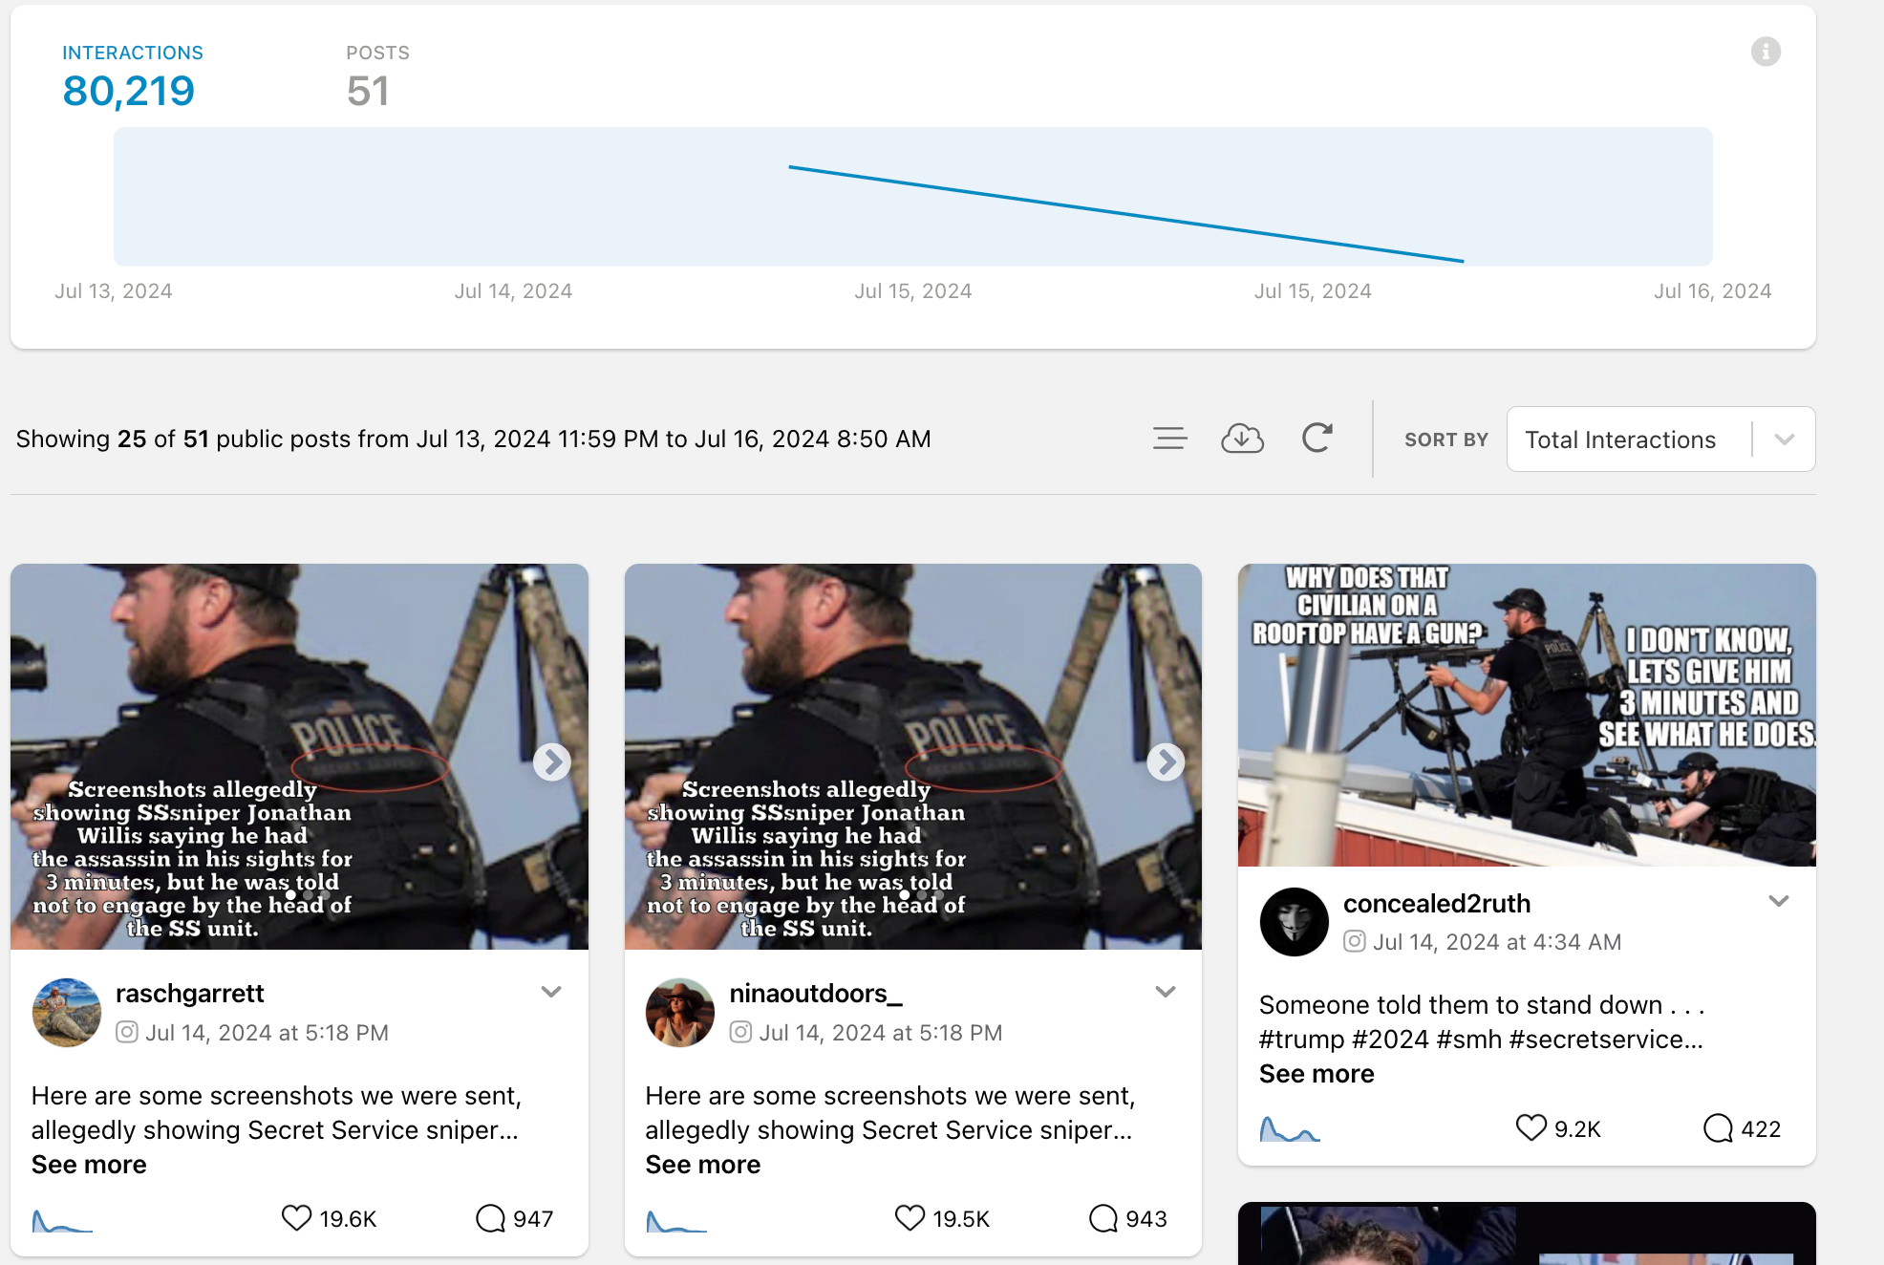Viewport: 1884px width, 1265px height.
Task: Open the raschgarrett account name link
Action: (189, 994)
